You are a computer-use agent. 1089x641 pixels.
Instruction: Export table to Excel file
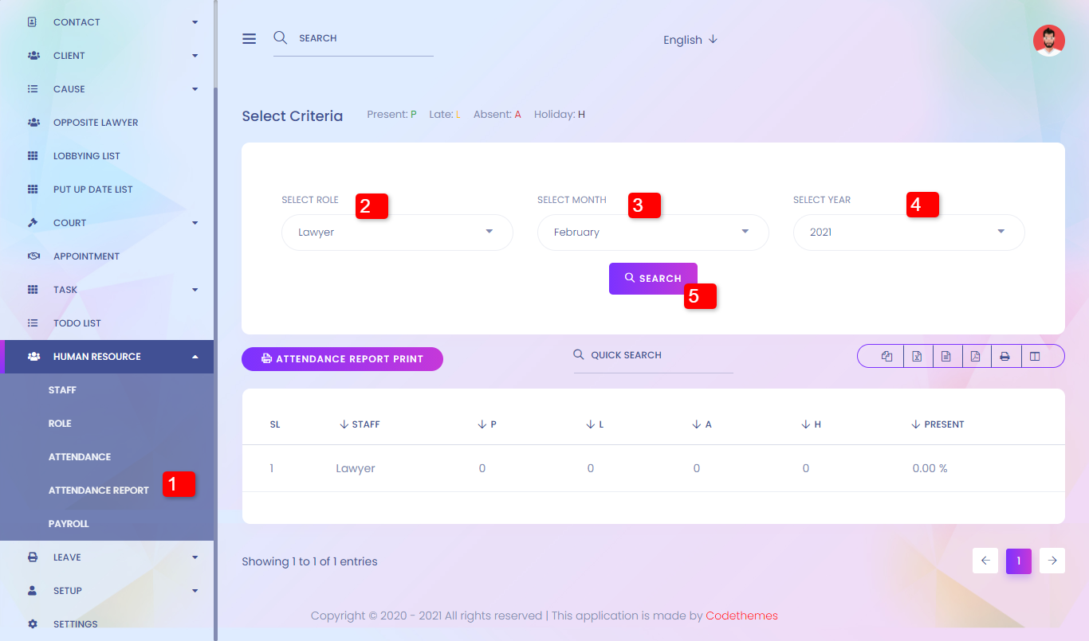pos(917,357)
